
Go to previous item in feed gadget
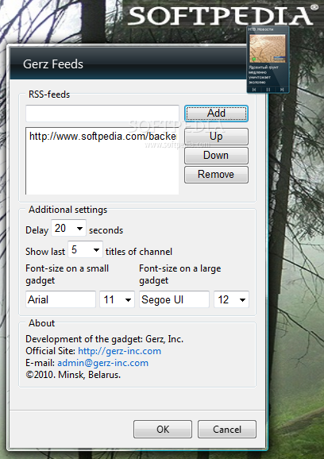tap(254, 90)
